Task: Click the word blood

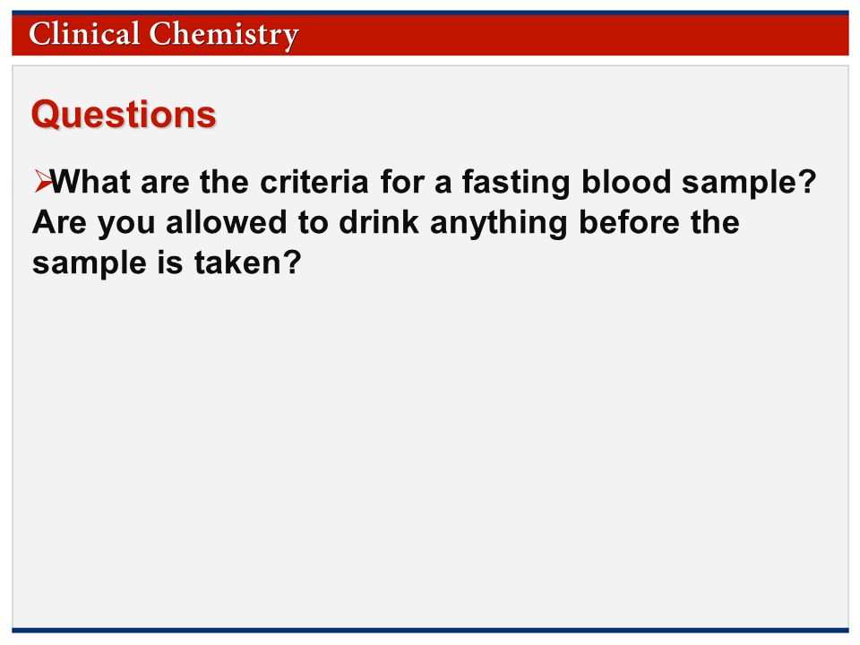Action: pyautogui.click(x=626, y=181)
